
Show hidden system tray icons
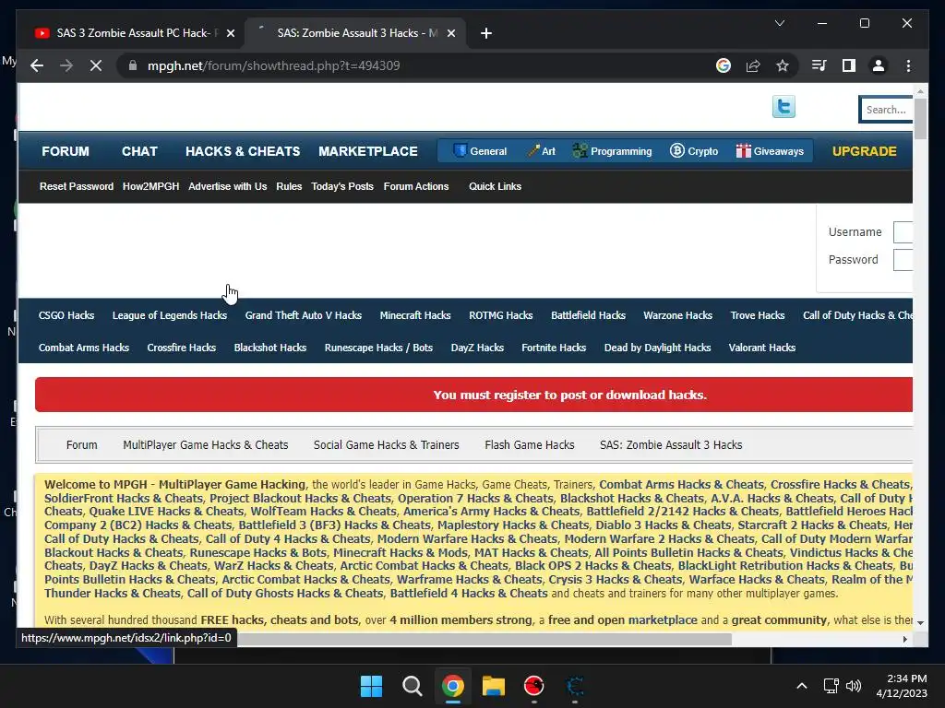point(802,686)
